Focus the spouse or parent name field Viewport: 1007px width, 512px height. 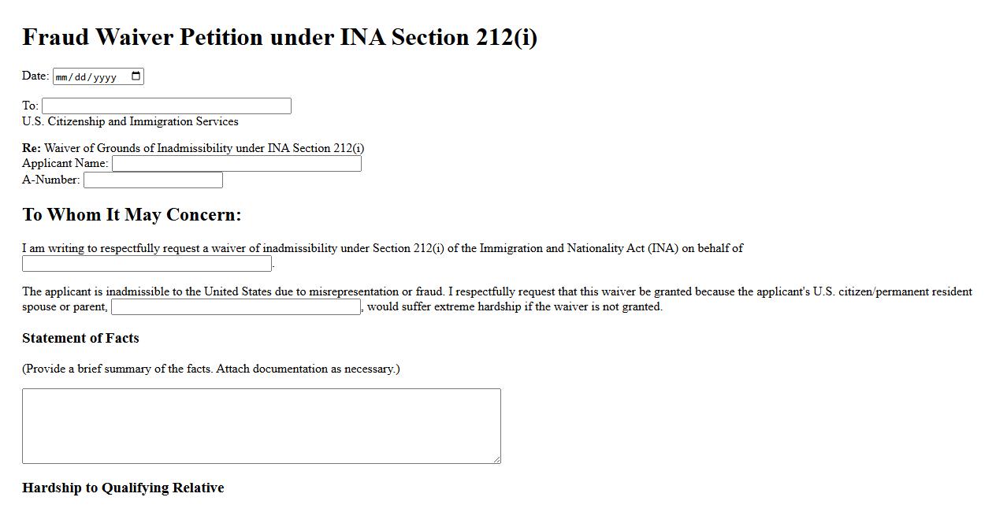point(236,307)
